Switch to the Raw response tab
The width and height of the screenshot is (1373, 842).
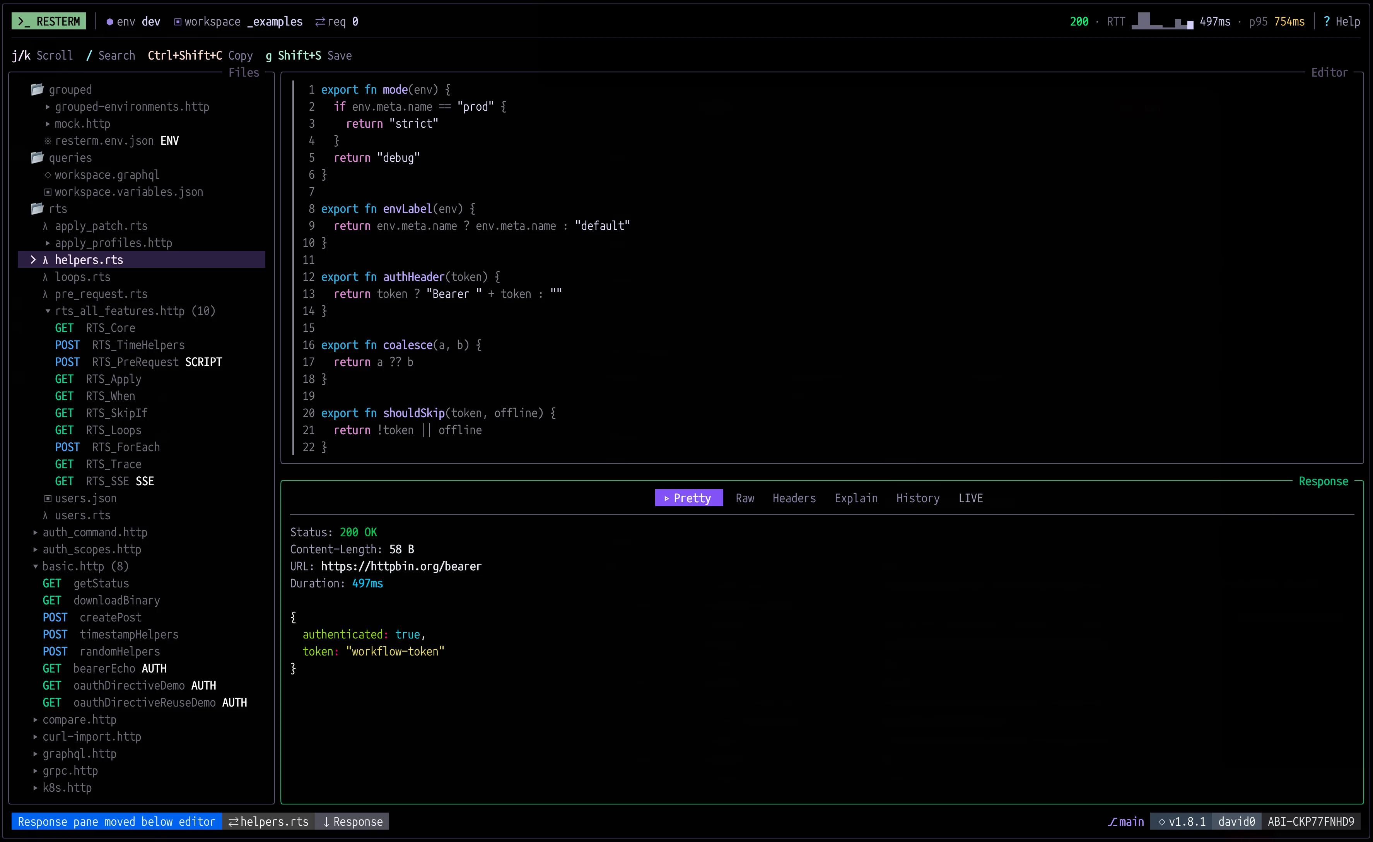coord(745,498)
